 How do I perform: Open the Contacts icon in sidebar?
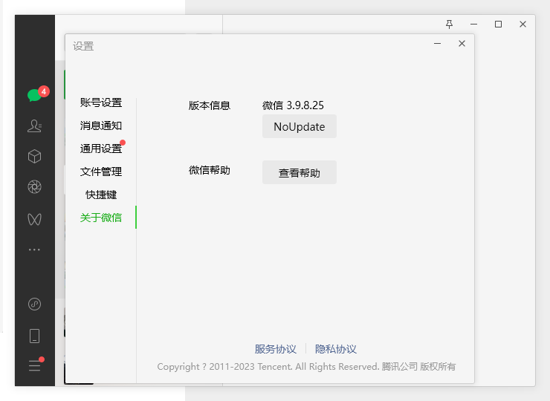pos(34,126)
